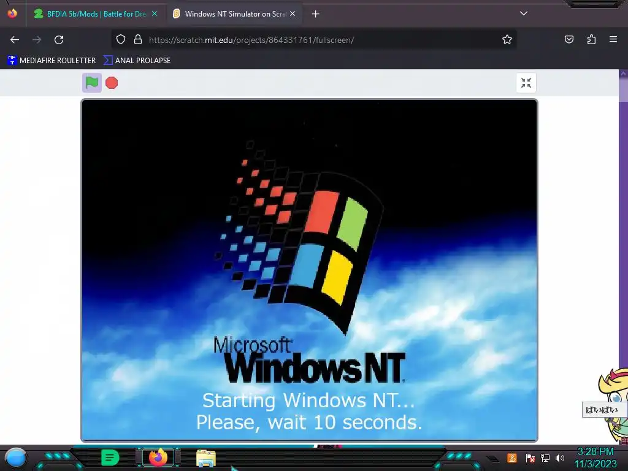628x471 pixels.
Task: Go forward with the forward arrow
Action: pos(37,40)
